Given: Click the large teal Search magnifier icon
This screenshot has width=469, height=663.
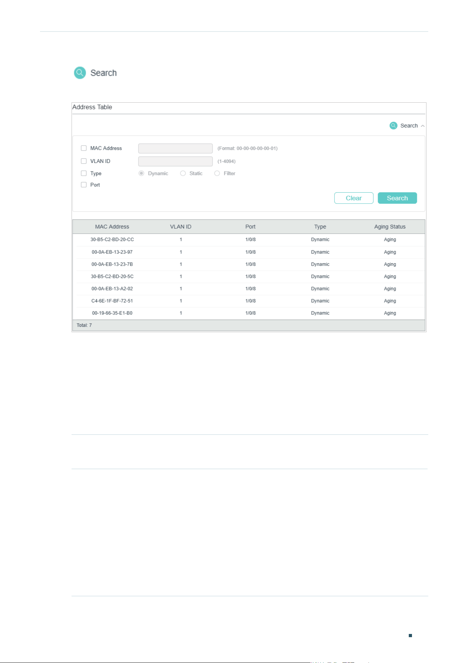Looking at the screenshot, I should coord(80,73).
